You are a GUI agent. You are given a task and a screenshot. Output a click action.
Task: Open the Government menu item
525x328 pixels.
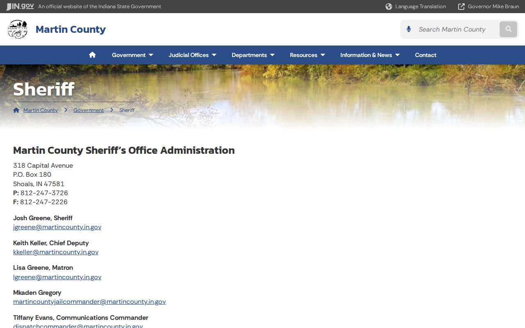[129, 55]
